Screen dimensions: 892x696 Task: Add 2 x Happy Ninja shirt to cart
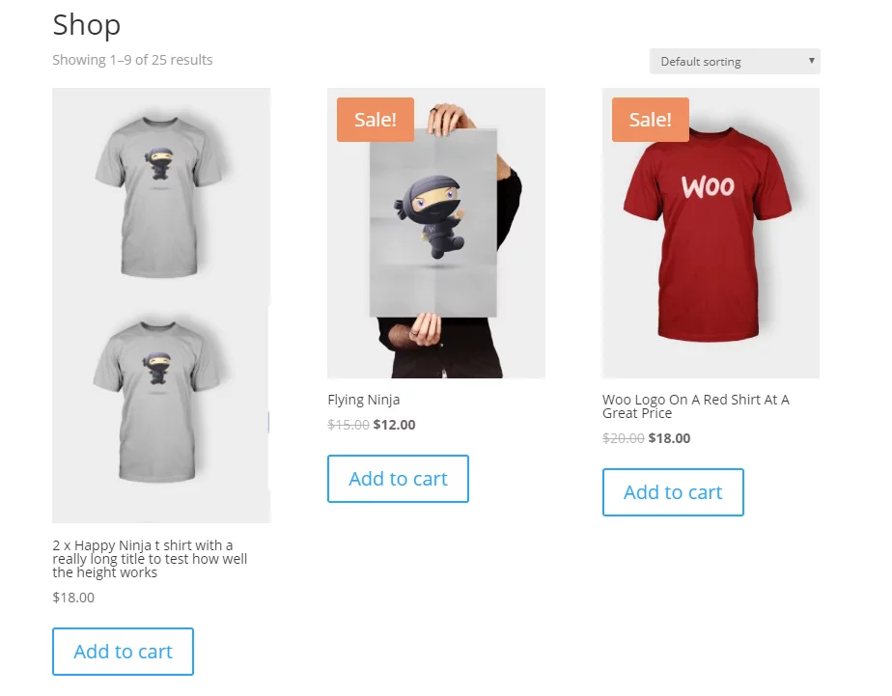click(x=123, y=652)
